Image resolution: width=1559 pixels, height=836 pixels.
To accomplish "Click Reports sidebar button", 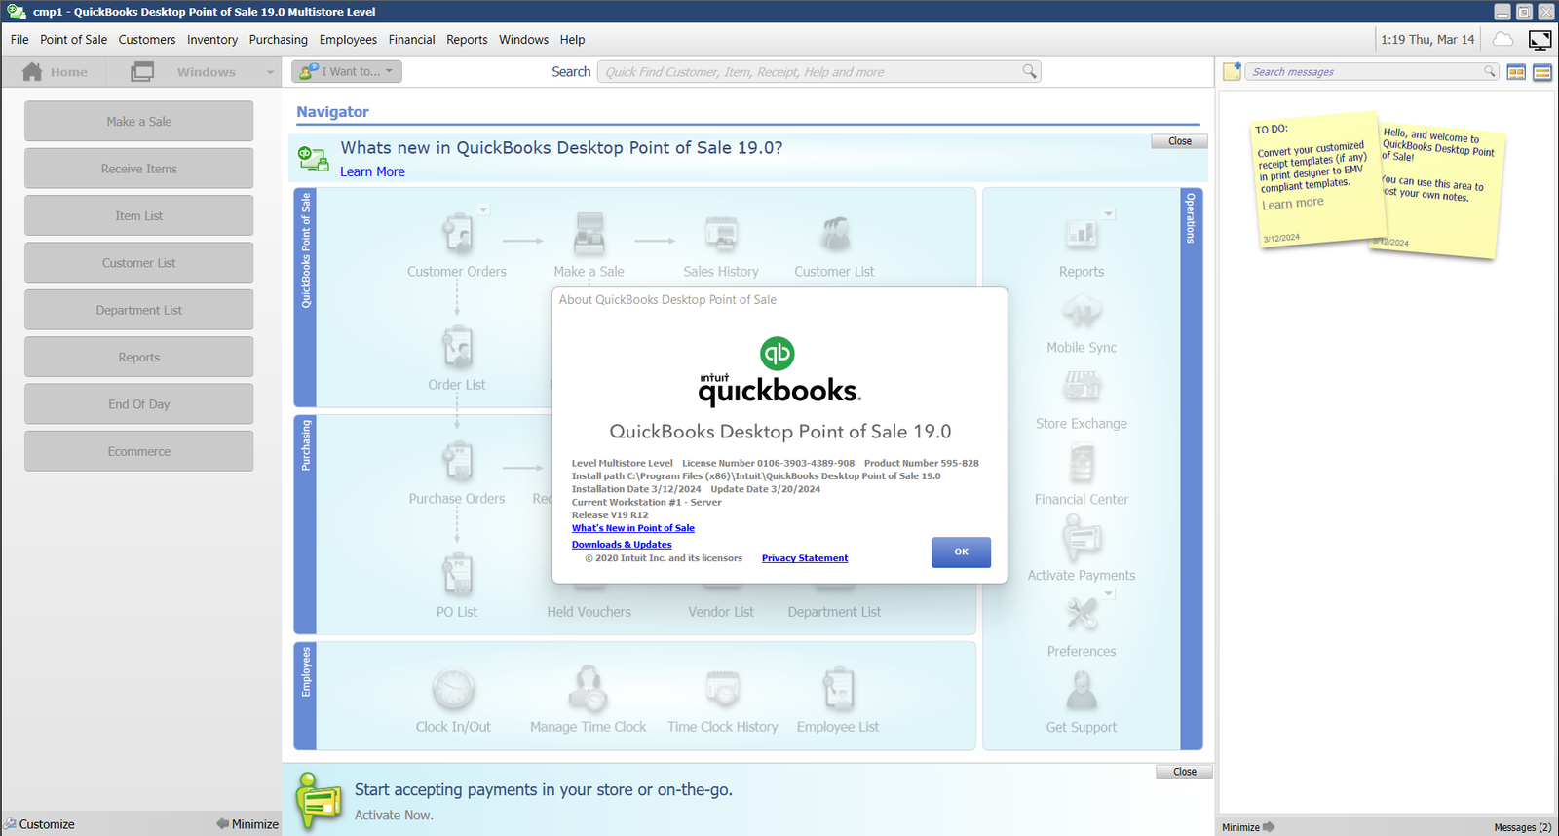I will tap(139, 358).
